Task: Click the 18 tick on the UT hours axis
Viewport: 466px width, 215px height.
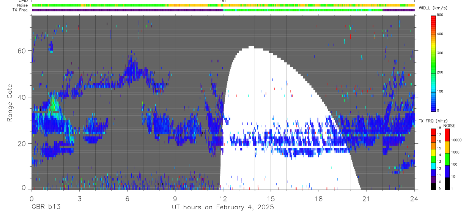Action: [319, 199]
